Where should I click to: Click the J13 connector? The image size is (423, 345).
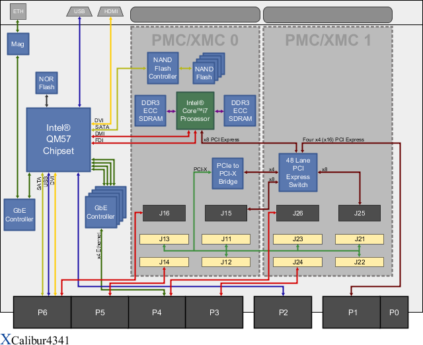click(x=164, y=239)
